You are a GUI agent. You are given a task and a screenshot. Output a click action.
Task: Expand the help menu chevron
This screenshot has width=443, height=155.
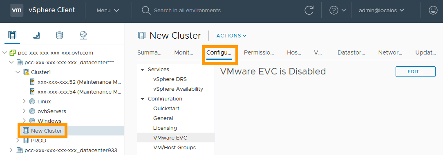tap(344, 11)
